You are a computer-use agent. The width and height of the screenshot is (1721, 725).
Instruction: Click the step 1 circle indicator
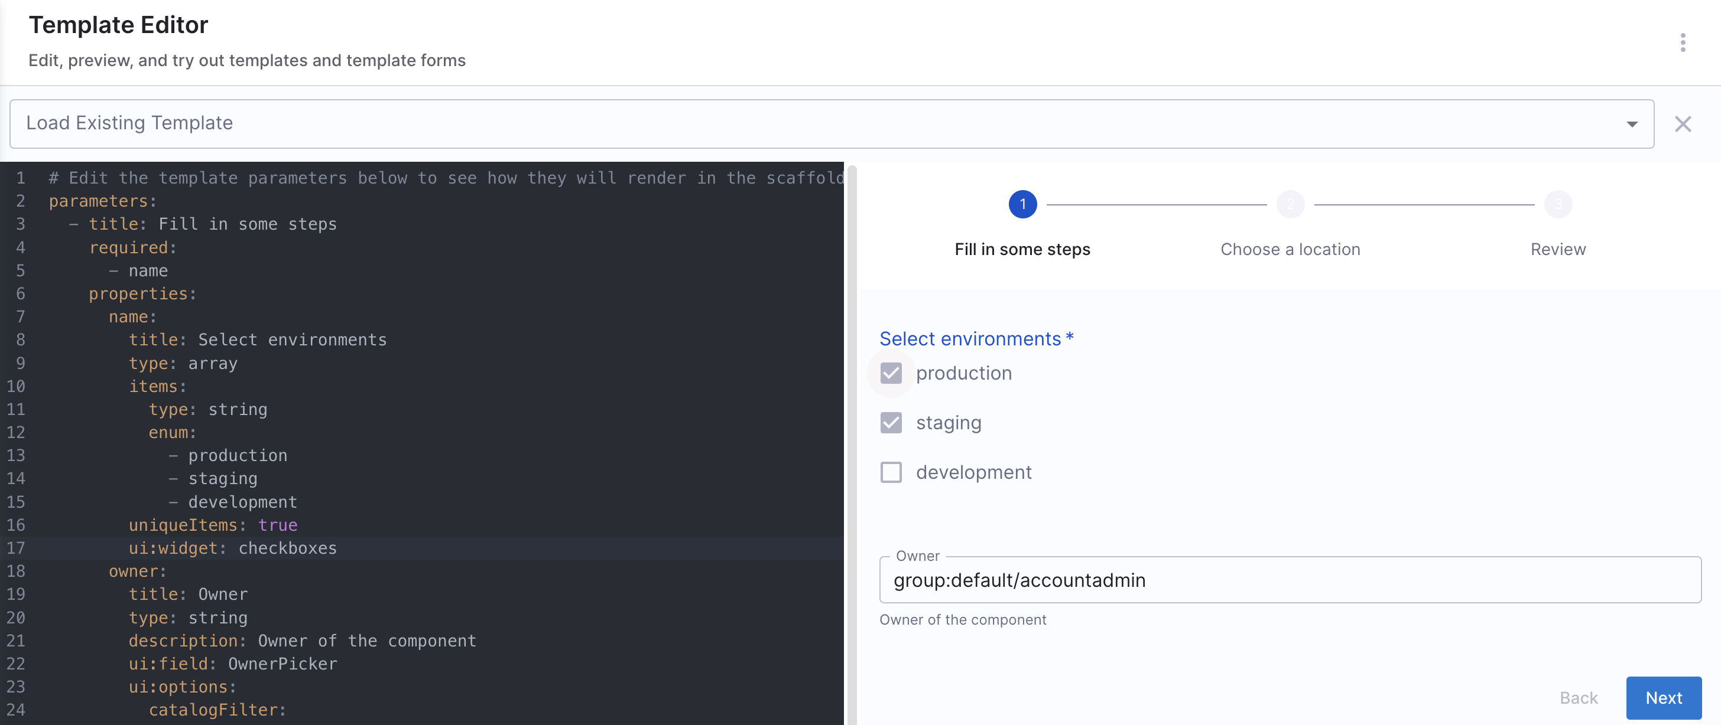coord(1022,204)
